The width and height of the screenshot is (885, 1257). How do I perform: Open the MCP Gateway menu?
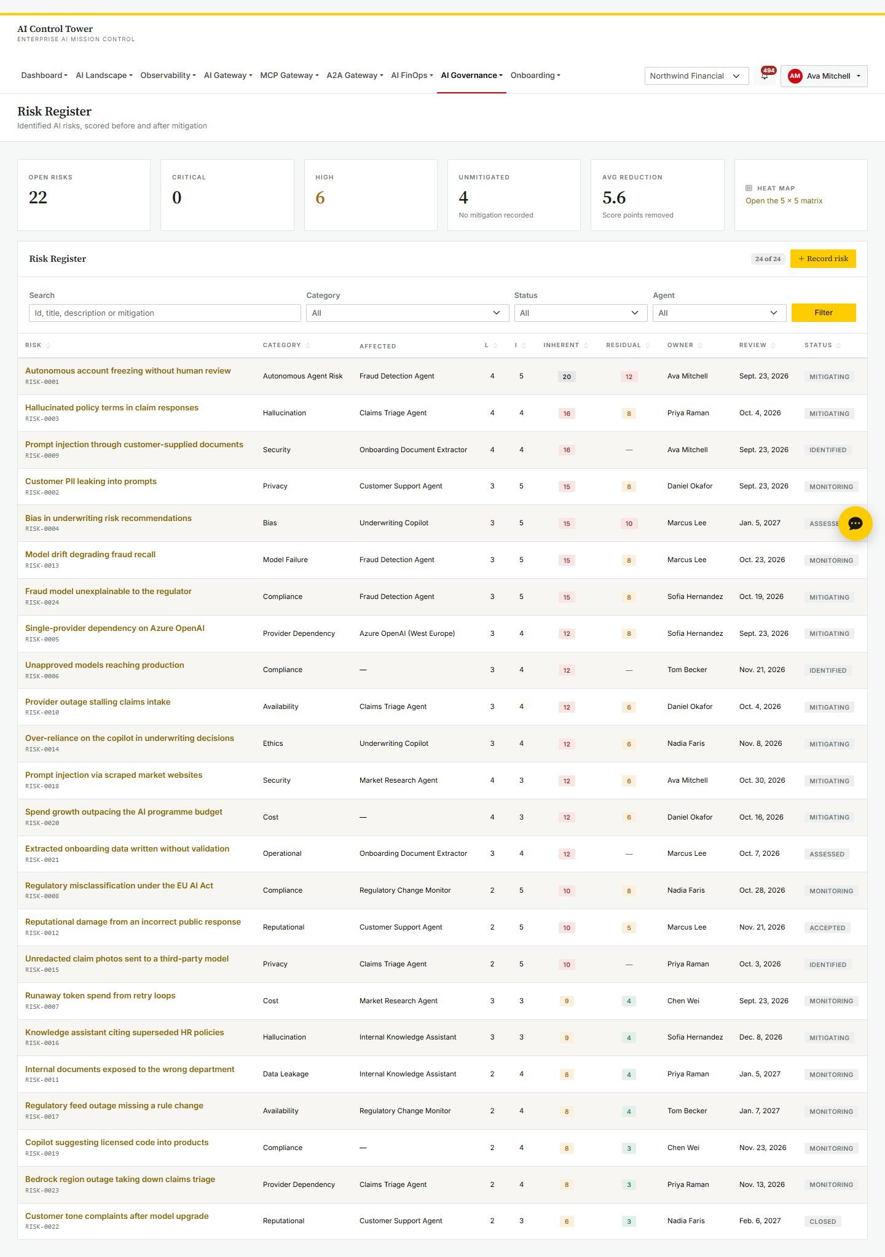coord(289,76)
